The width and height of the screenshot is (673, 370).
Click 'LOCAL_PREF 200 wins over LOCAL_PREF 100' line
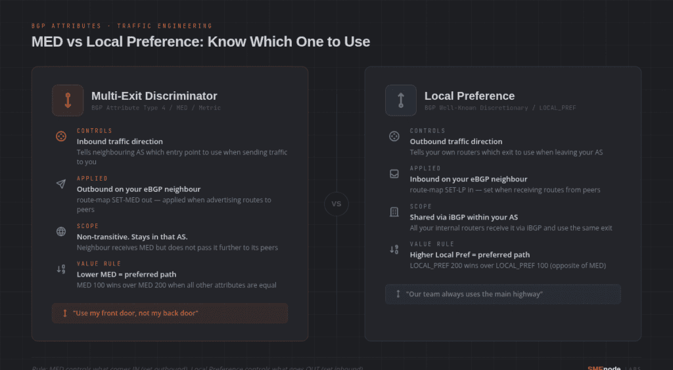pyautogui.click(x=508, y=266)
